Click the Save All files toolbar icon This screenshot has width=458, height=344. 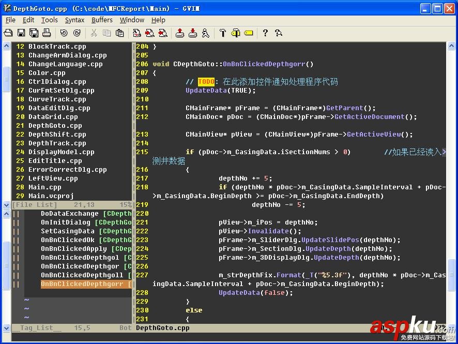click(34, 33)
